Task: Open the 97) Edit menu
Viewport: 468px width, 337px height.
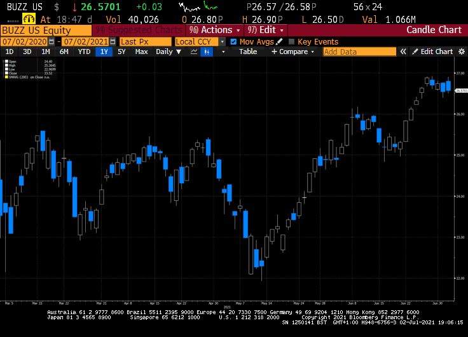Action: pyautogui.click(x=265, y=30)
